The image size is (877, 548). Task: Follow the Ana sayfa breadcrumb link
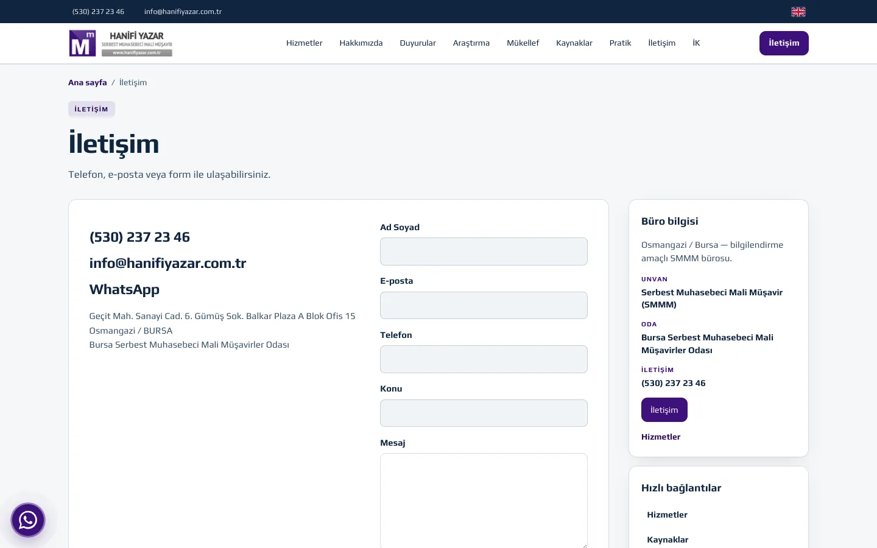pyautogui.click(x=88, y=83)
